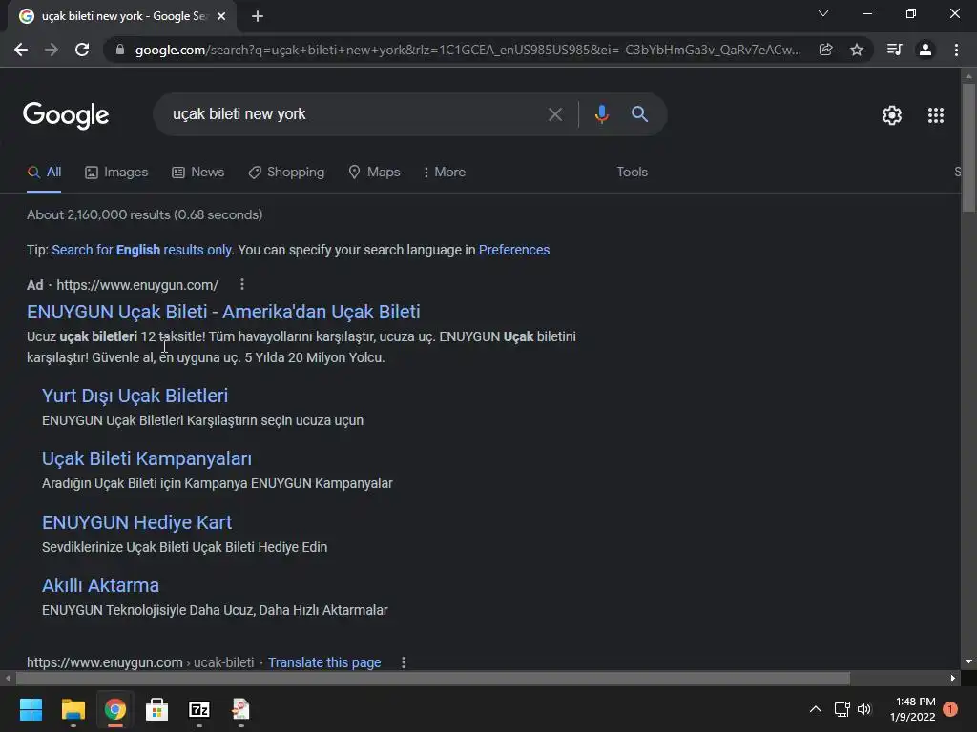Click the vertical scrollbar thumb
This screenshot has height=732, width=977.
click(x=968, y=148)
